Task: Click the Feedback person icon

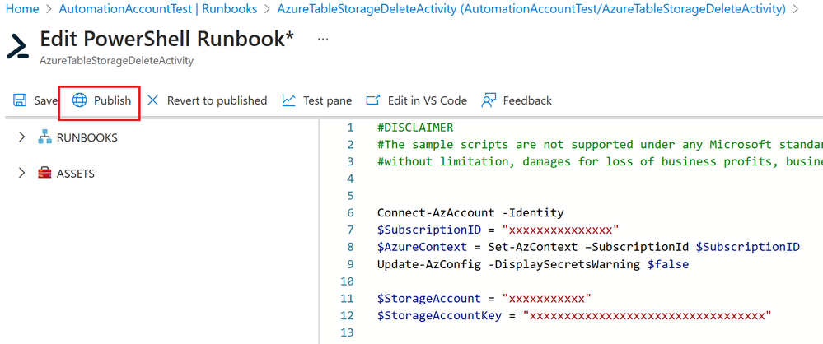Action: (x=489, y=100)
